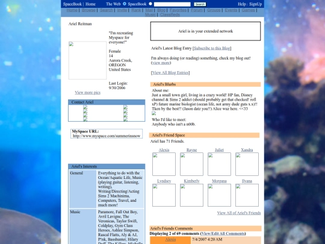This screenshot has height=244, width=325.
Task: Click Xandra friend thumbnail image
Action: (x=247, y=164)
